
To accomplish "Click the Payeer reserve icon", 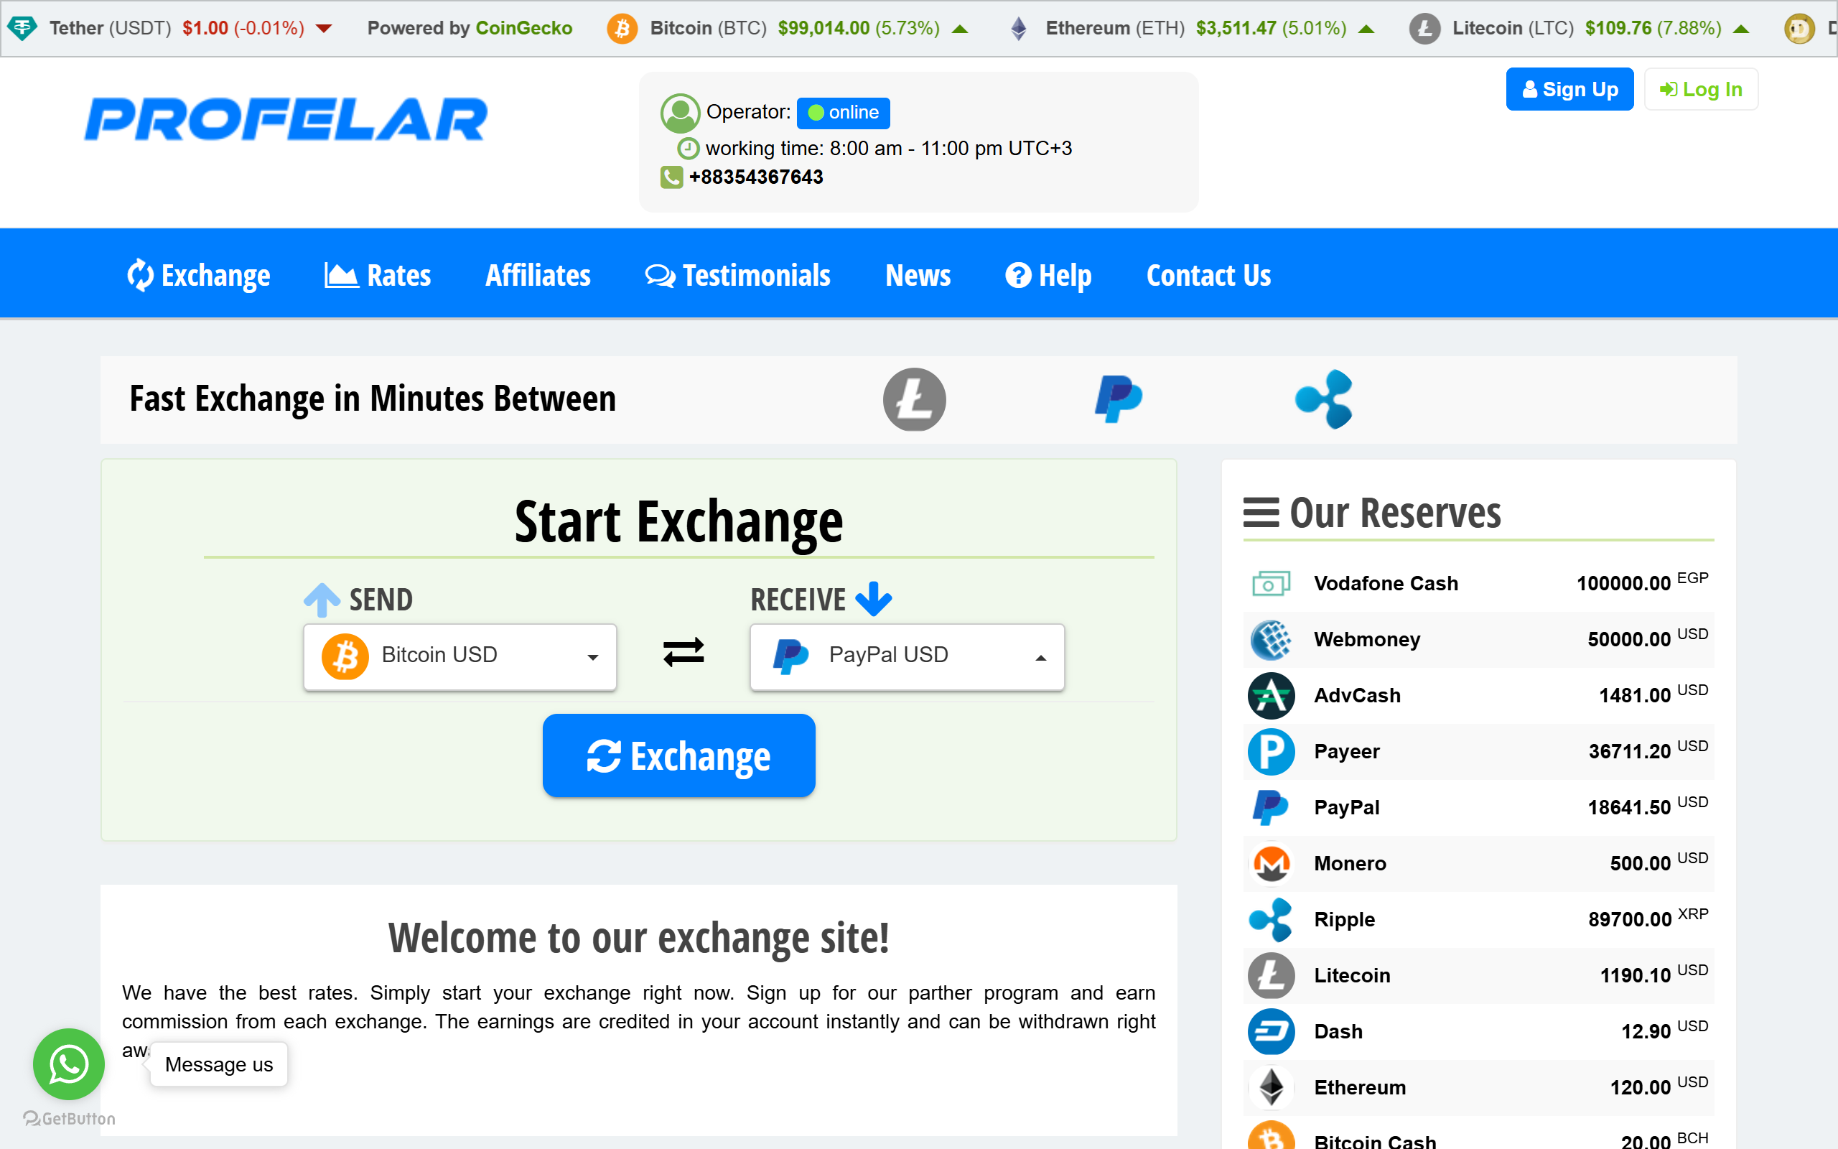I will [x=1272, y=752].
